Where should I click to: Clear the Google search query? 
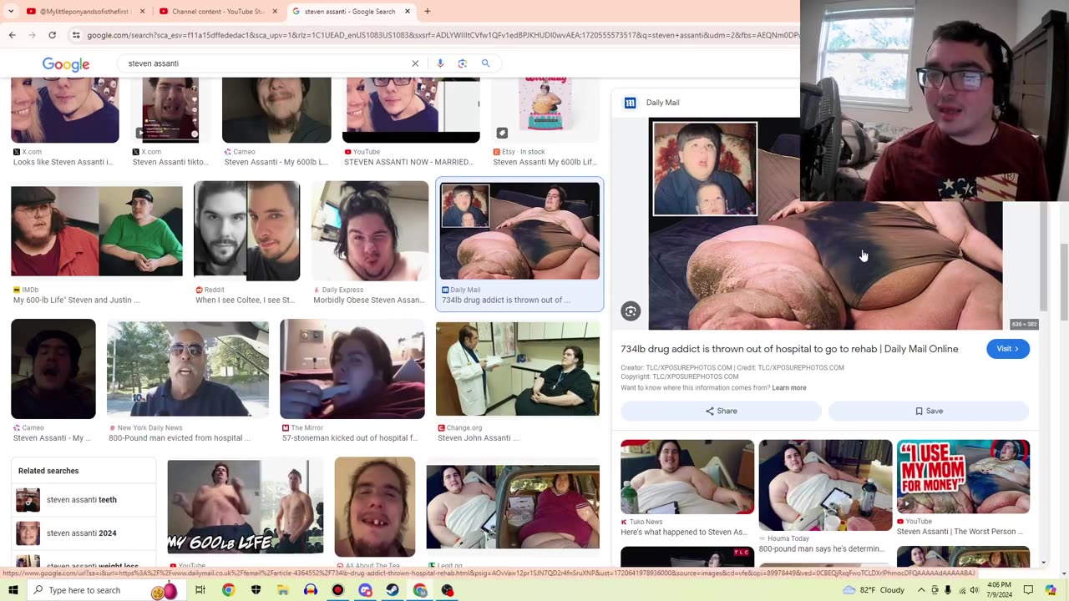click(415, 63)
